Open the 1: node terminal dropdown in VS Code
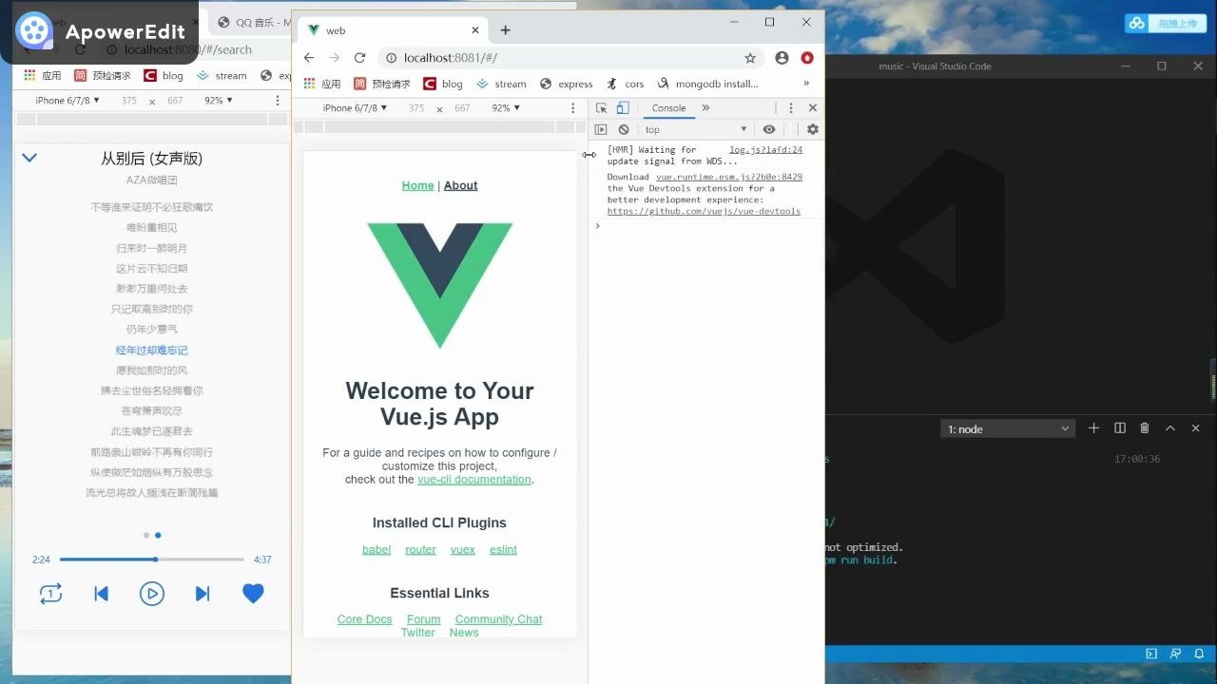The image size is (1217, 684). [1008, 429]
